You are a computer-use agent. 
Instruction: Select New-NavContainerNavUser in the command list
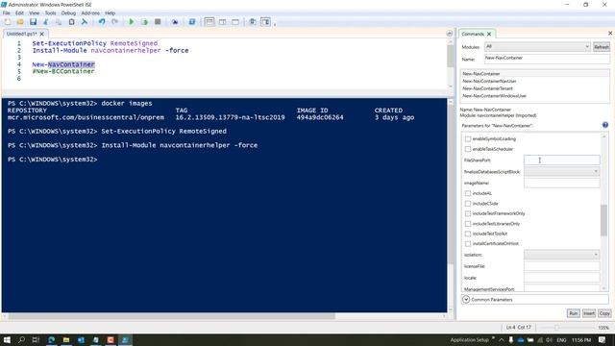coord(489,81)
